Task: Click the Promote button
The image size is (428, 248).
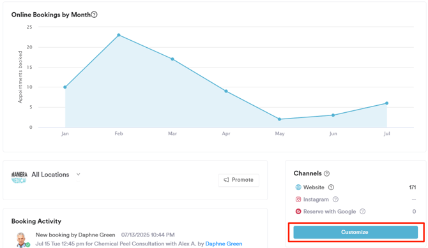Action: [238, 180]
